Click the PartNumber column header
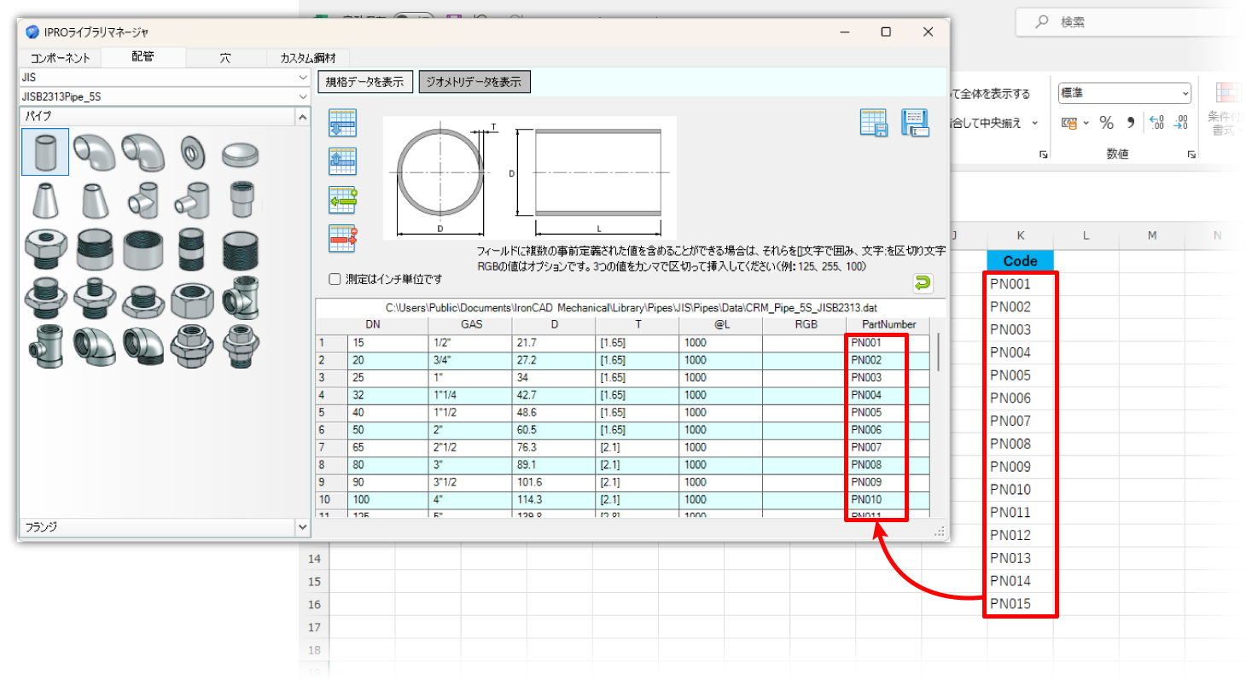1246x680 pixels. pos(888,324)
